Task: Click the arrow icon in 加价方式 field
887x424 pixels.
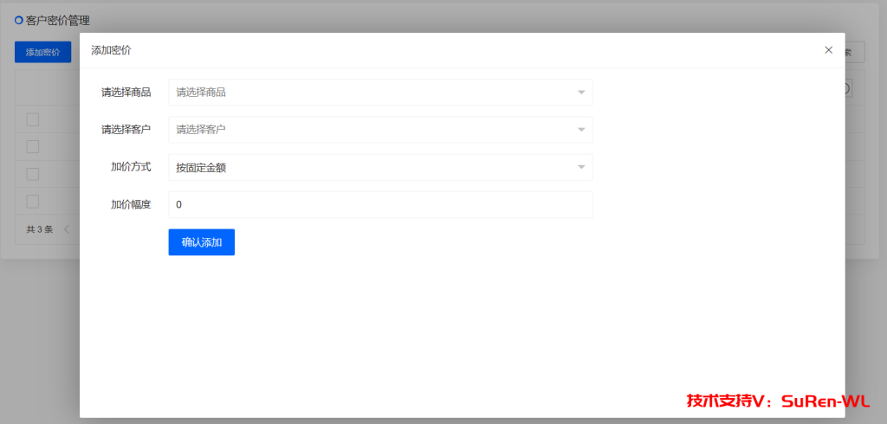Action: pyautogui.click(x=581, y=167)
